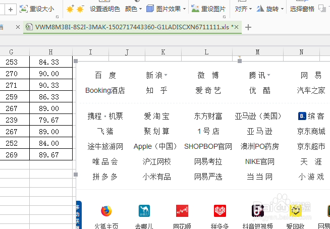Click the 抖音短视频 icon
Viewport: 330px width, 229px height.
[x=258, y=211]
